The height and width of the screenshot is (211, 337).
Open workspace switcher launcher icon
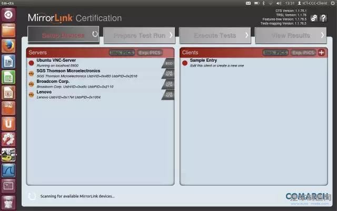8,186
